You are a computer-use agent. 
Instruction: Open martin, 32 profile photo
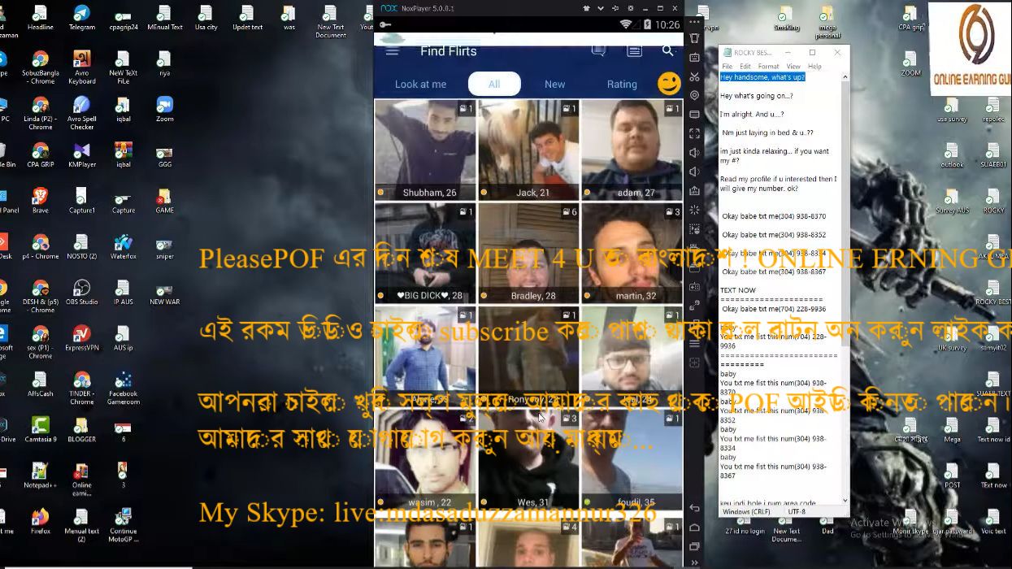[x=632, y=253]
